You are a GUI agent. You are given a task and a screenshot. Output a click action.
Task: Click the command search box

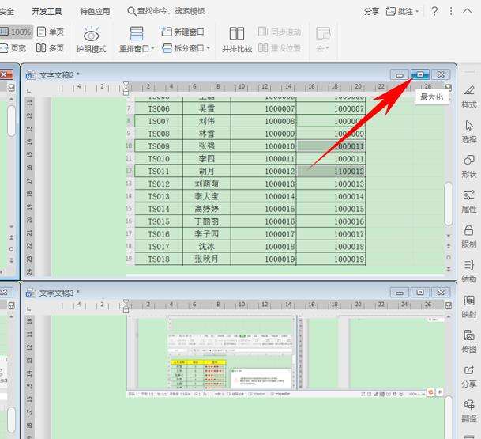coord(167,11)
